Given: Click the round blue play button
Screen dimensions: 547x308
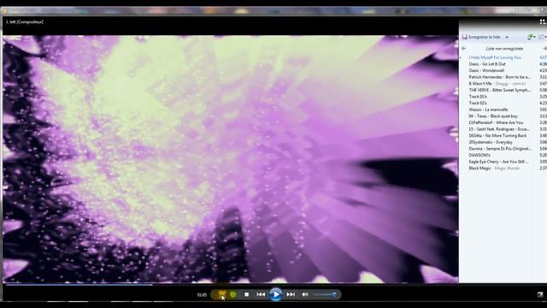Looking at the screenshot, I should 275,294.
